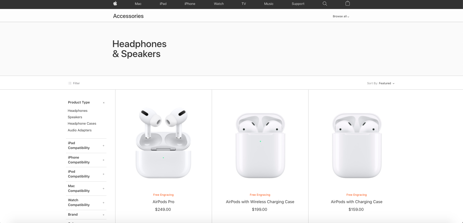Expand the iPhone Compatibility filter
The width and height of the screenshot is (463, 223).
point(87,160)
